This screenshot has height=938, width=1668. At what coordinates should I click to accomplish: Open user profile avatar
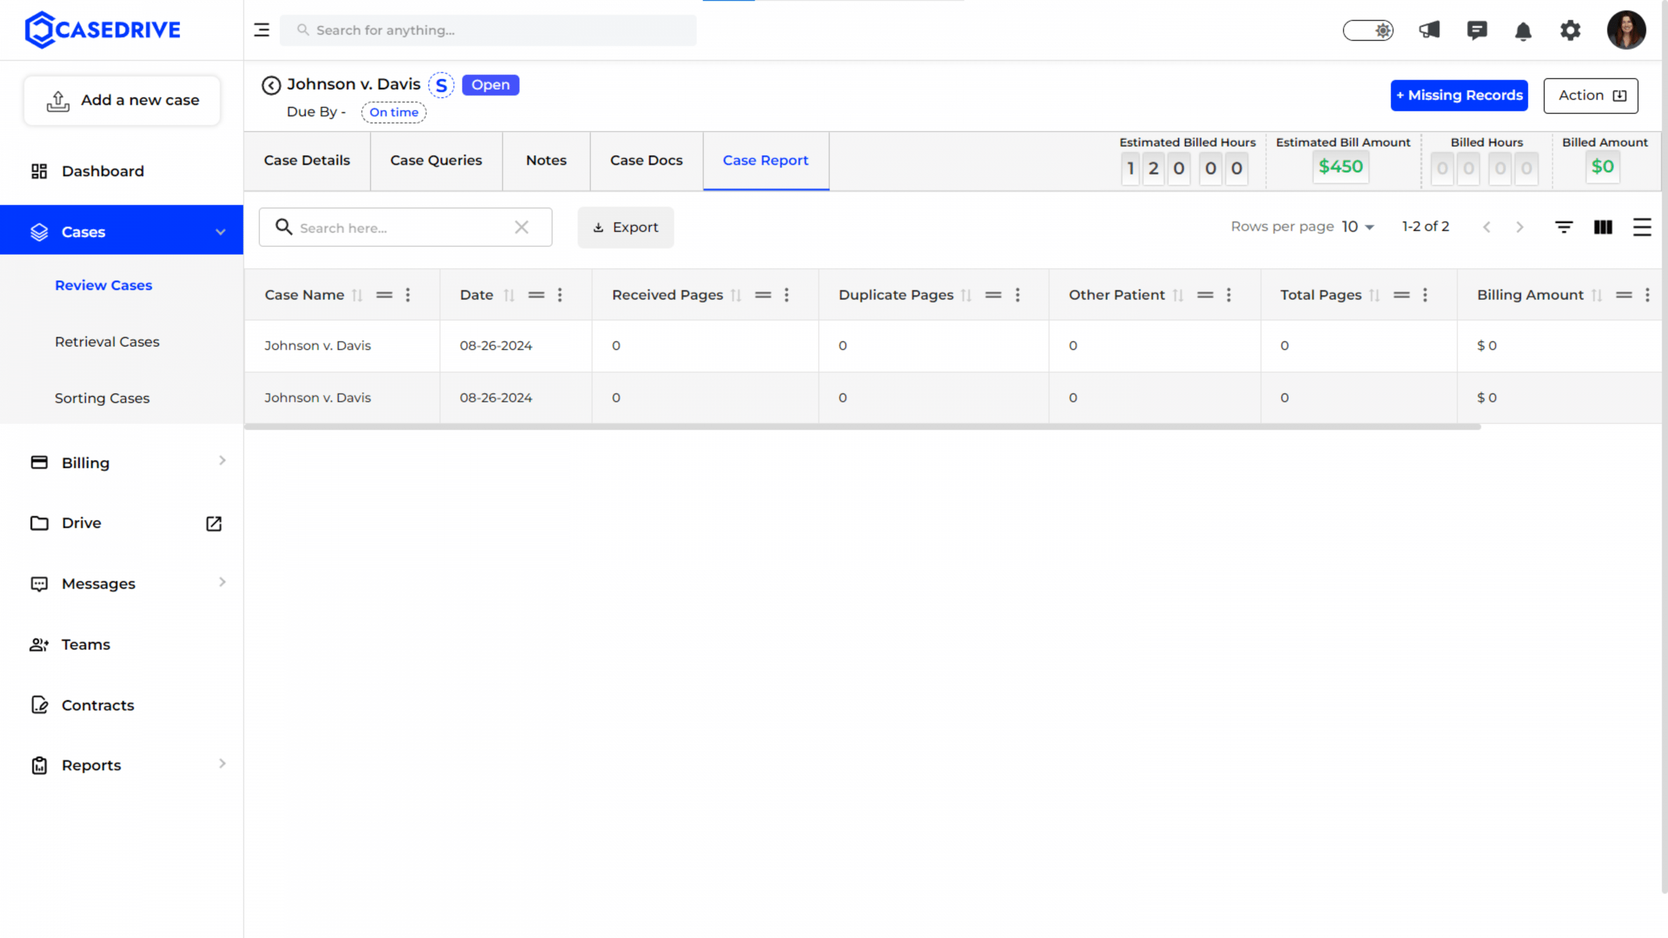coord(1626,30)
